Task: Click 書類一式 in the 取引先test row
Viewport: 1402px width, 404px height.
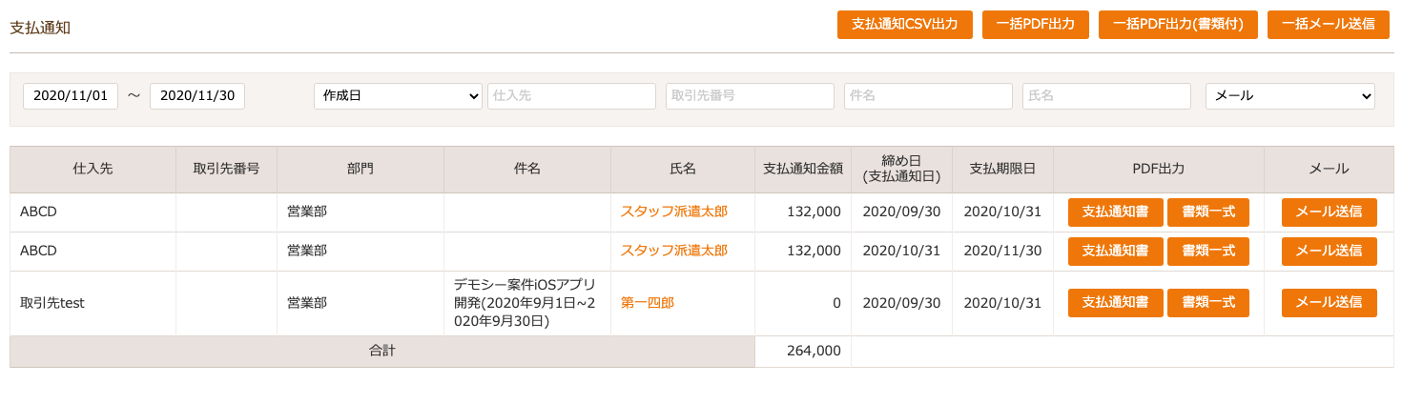Action: click(1208, 303)
